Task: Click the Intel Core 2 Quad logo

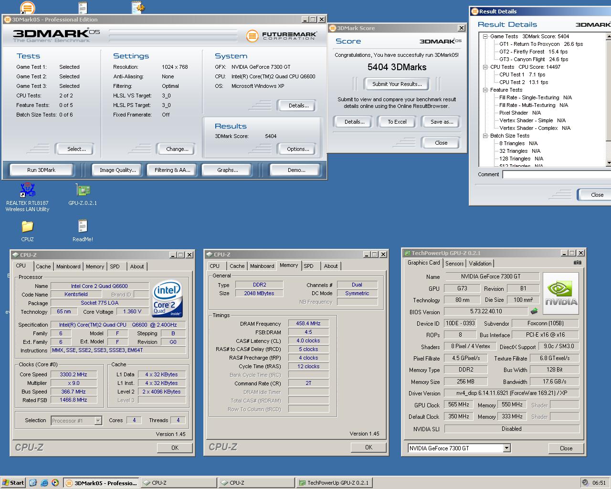Action: [x=168, y=299]
